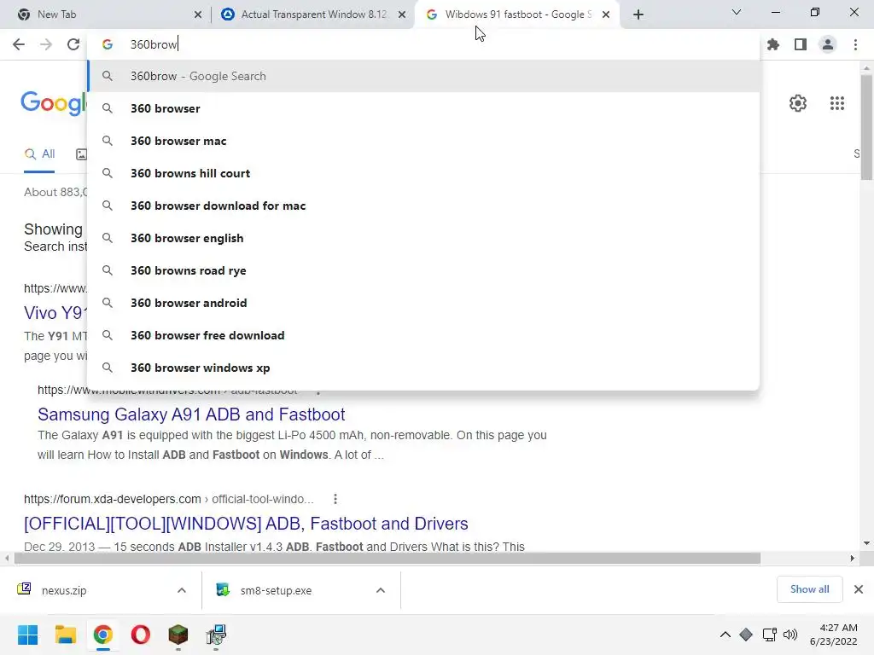This screenshot has width=874, height=655.
Task: Open the Windows Start menu
Action: point(27,635)
